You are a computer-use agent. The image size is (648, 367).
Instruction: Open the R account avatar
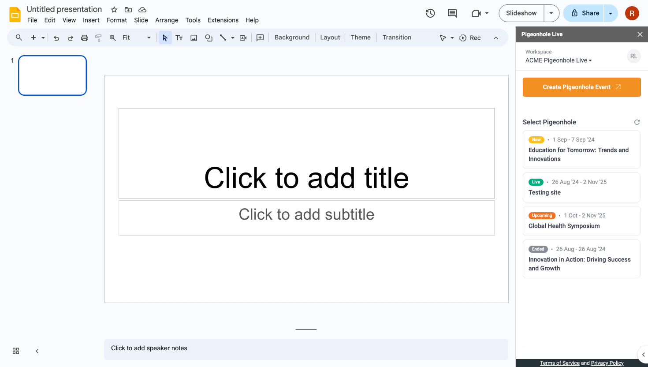[632, 13]
